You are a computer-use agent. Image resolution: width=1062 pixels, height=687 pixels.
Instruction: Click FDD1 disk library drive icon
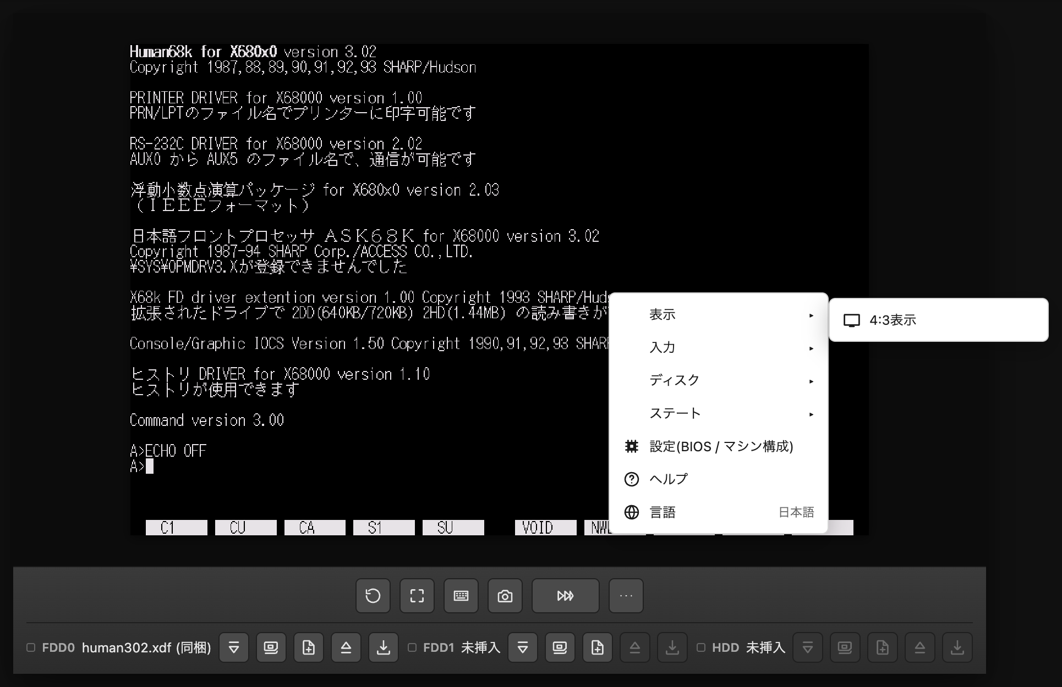click(x=560, y=647)
